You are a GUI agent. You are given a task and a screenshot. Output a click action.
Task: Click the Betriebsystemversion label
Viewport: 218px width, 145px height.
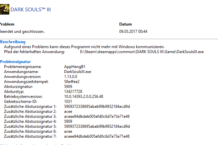coord(23,97)
